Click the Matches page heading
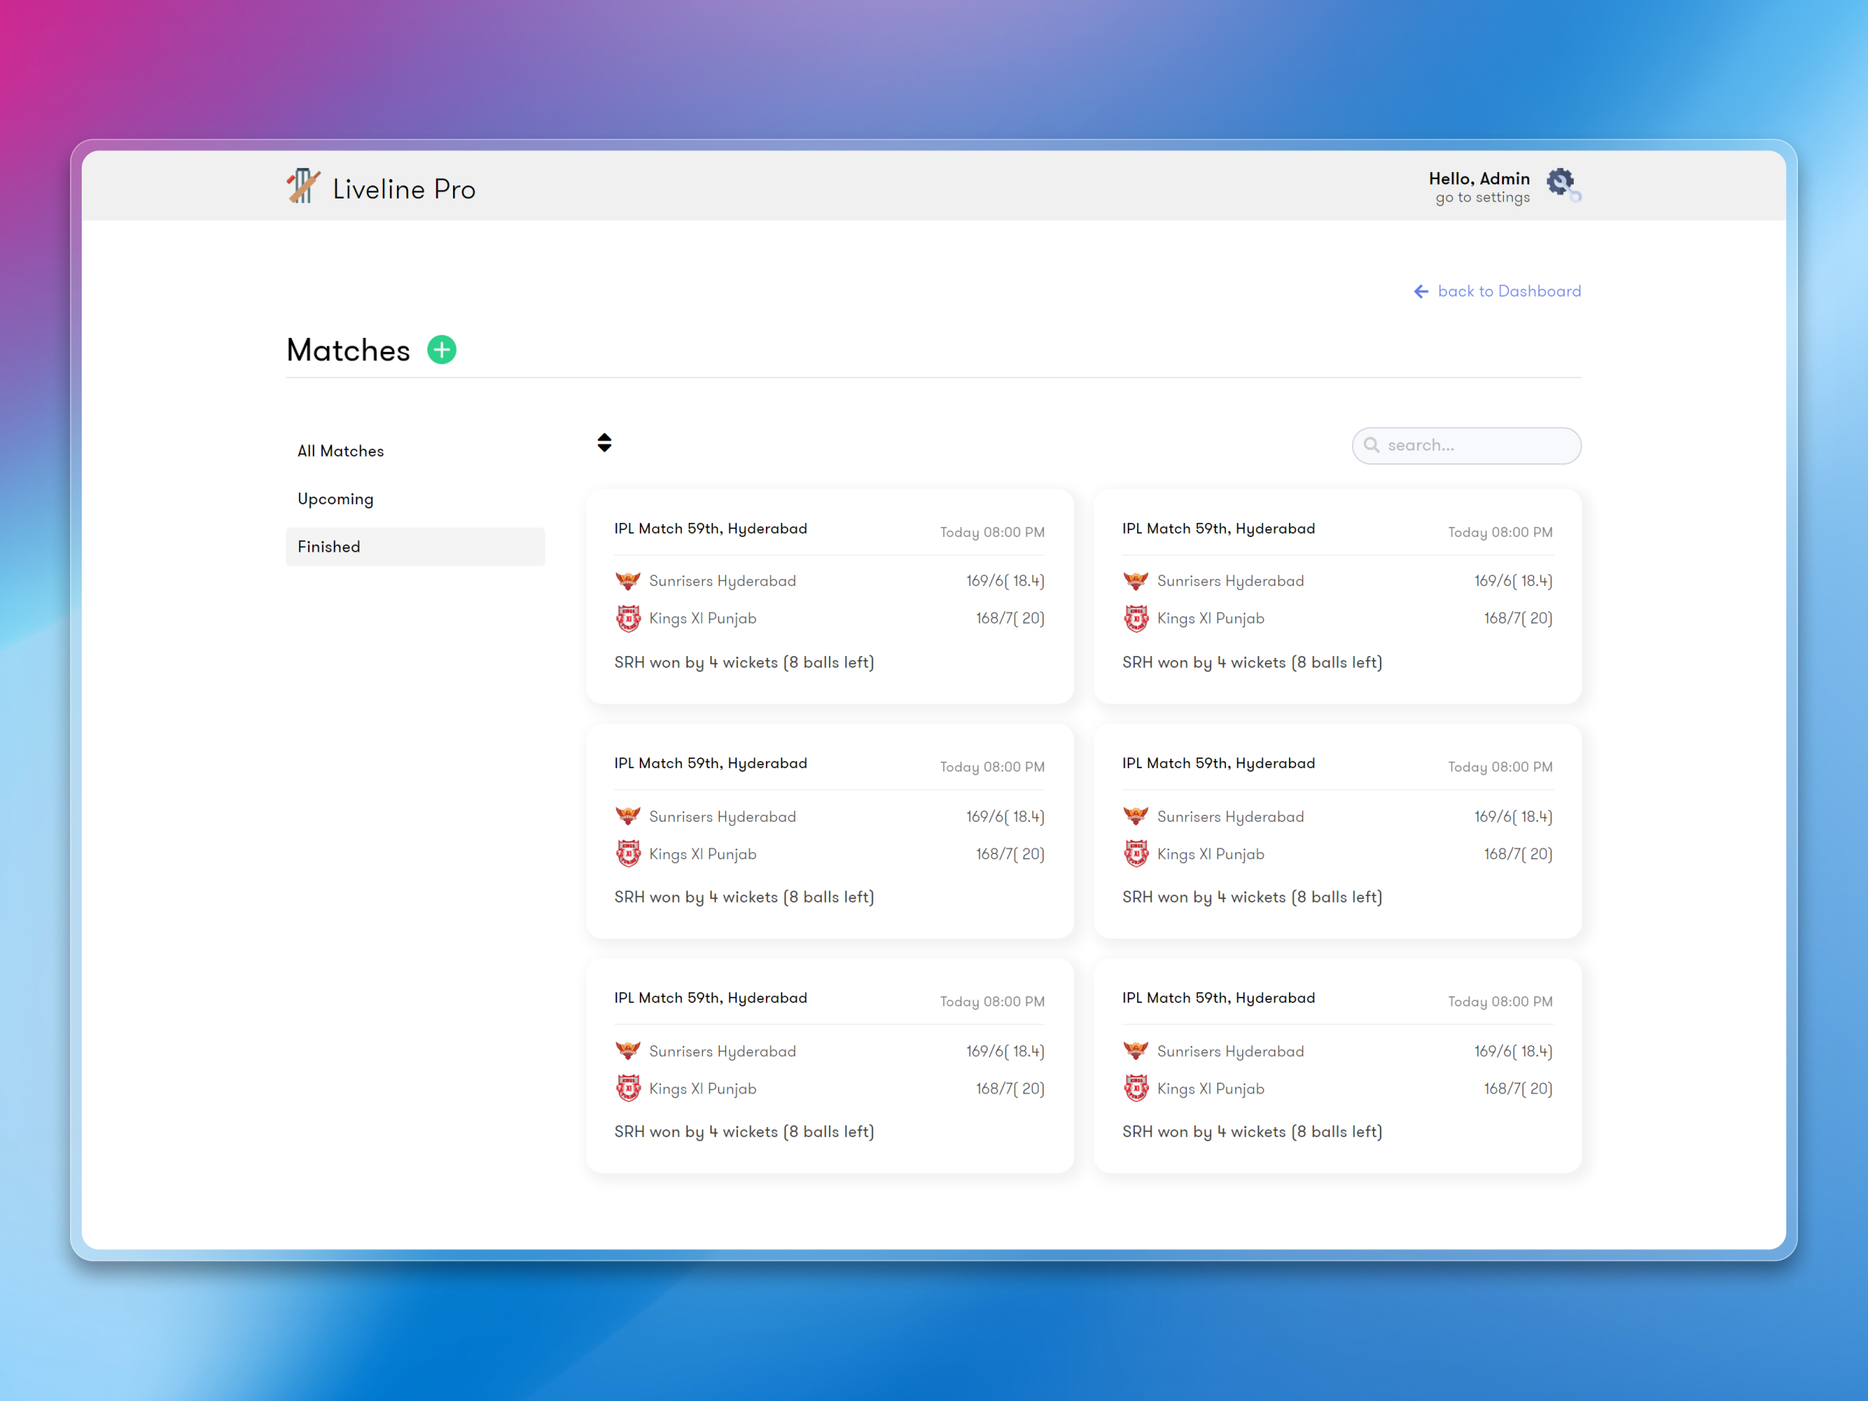This screenshot has height=1401, width=1868. point(348,350)
